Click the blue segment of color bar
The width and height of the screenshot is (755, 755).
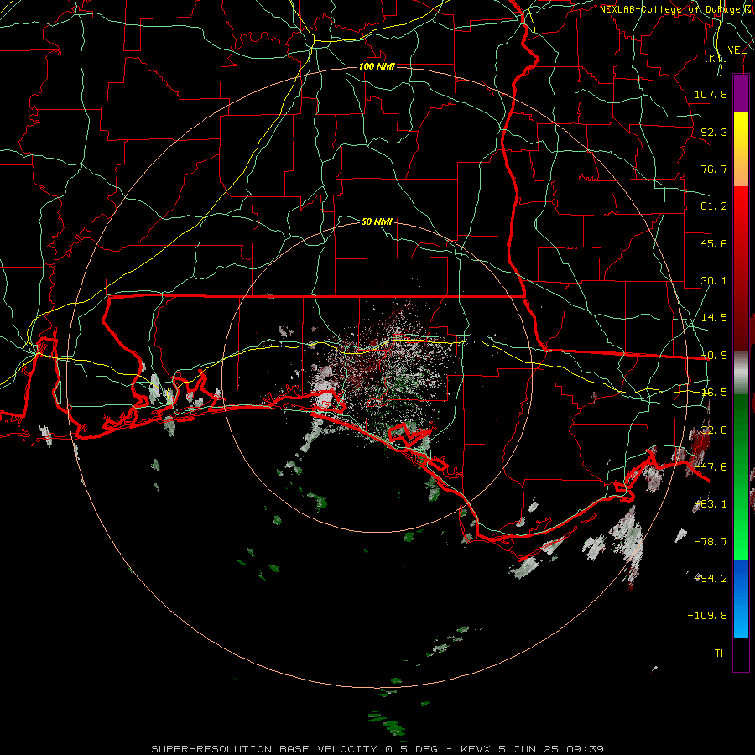[741, 598]
